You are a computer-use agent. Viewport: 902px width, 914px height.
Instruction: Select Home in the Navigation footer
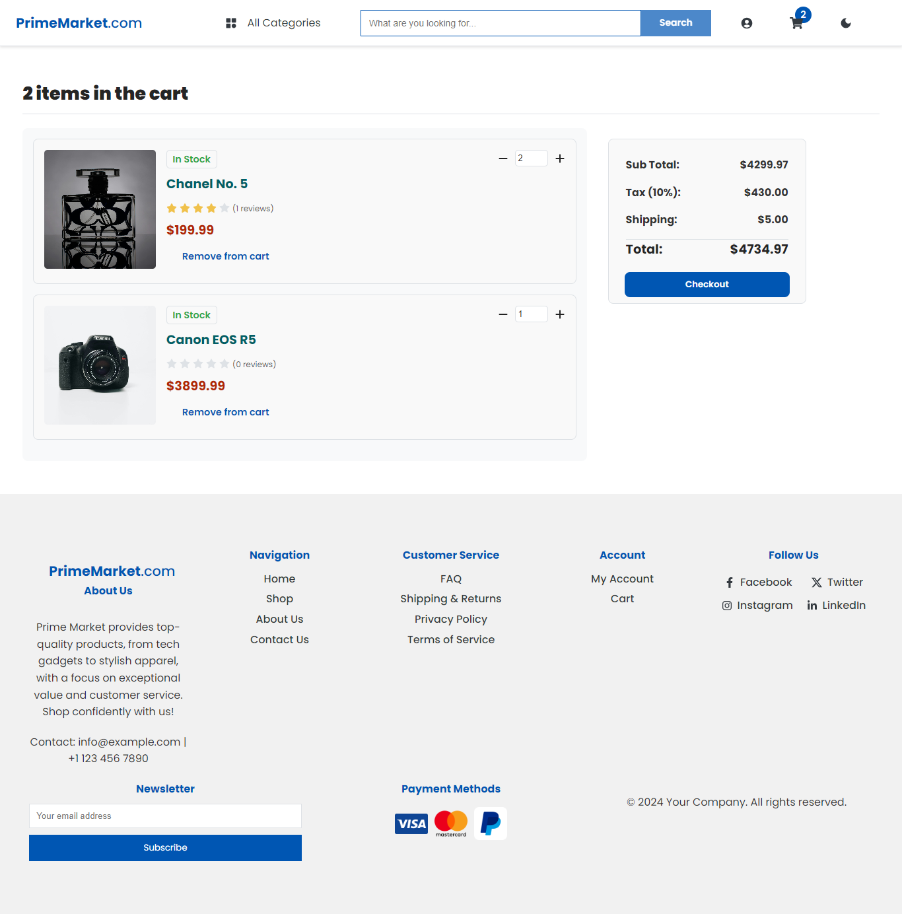279,579
